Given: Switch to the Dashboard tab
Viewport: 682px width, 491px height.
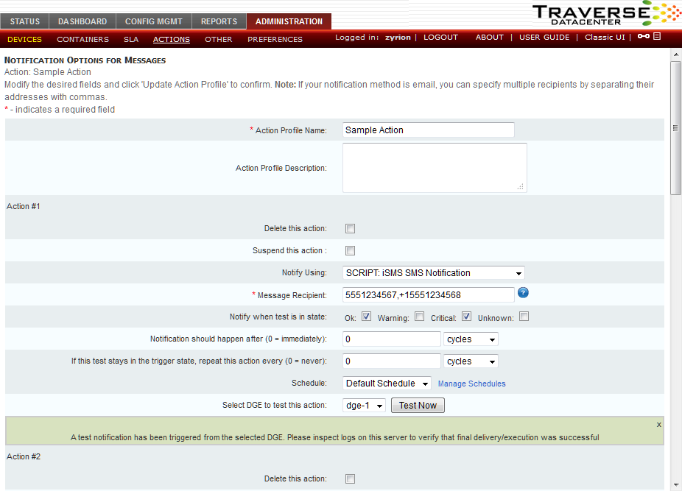Looking at the screenshot, I should (82, 22).
